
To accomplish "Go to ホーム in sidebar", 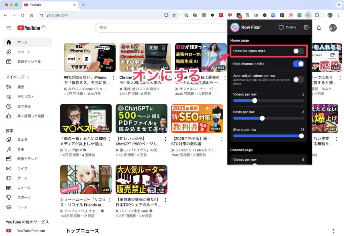I will tap(28, 42).
